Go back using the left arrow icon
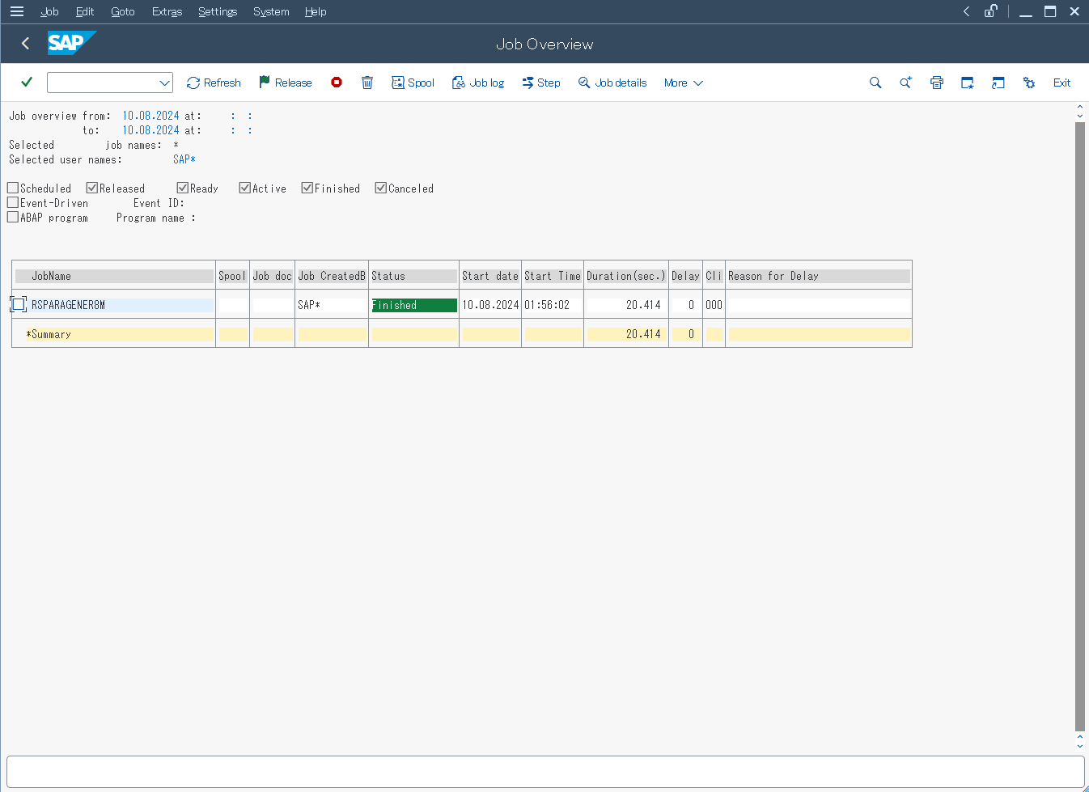Screen dimensions: 1089x792 click(x=26, y=44)
